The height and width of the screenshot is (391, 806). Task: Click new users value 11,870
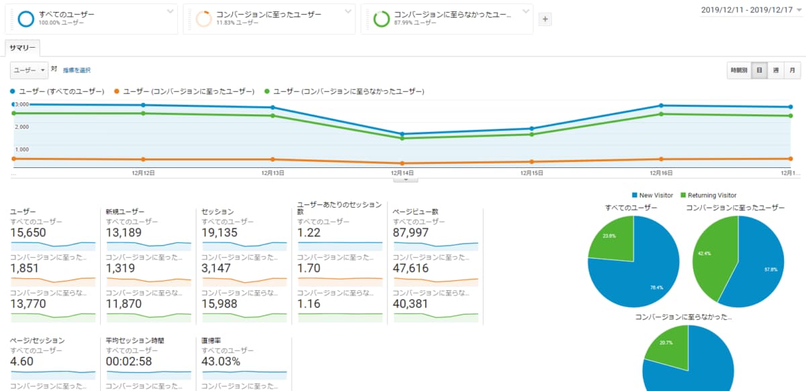coord(124,304)
